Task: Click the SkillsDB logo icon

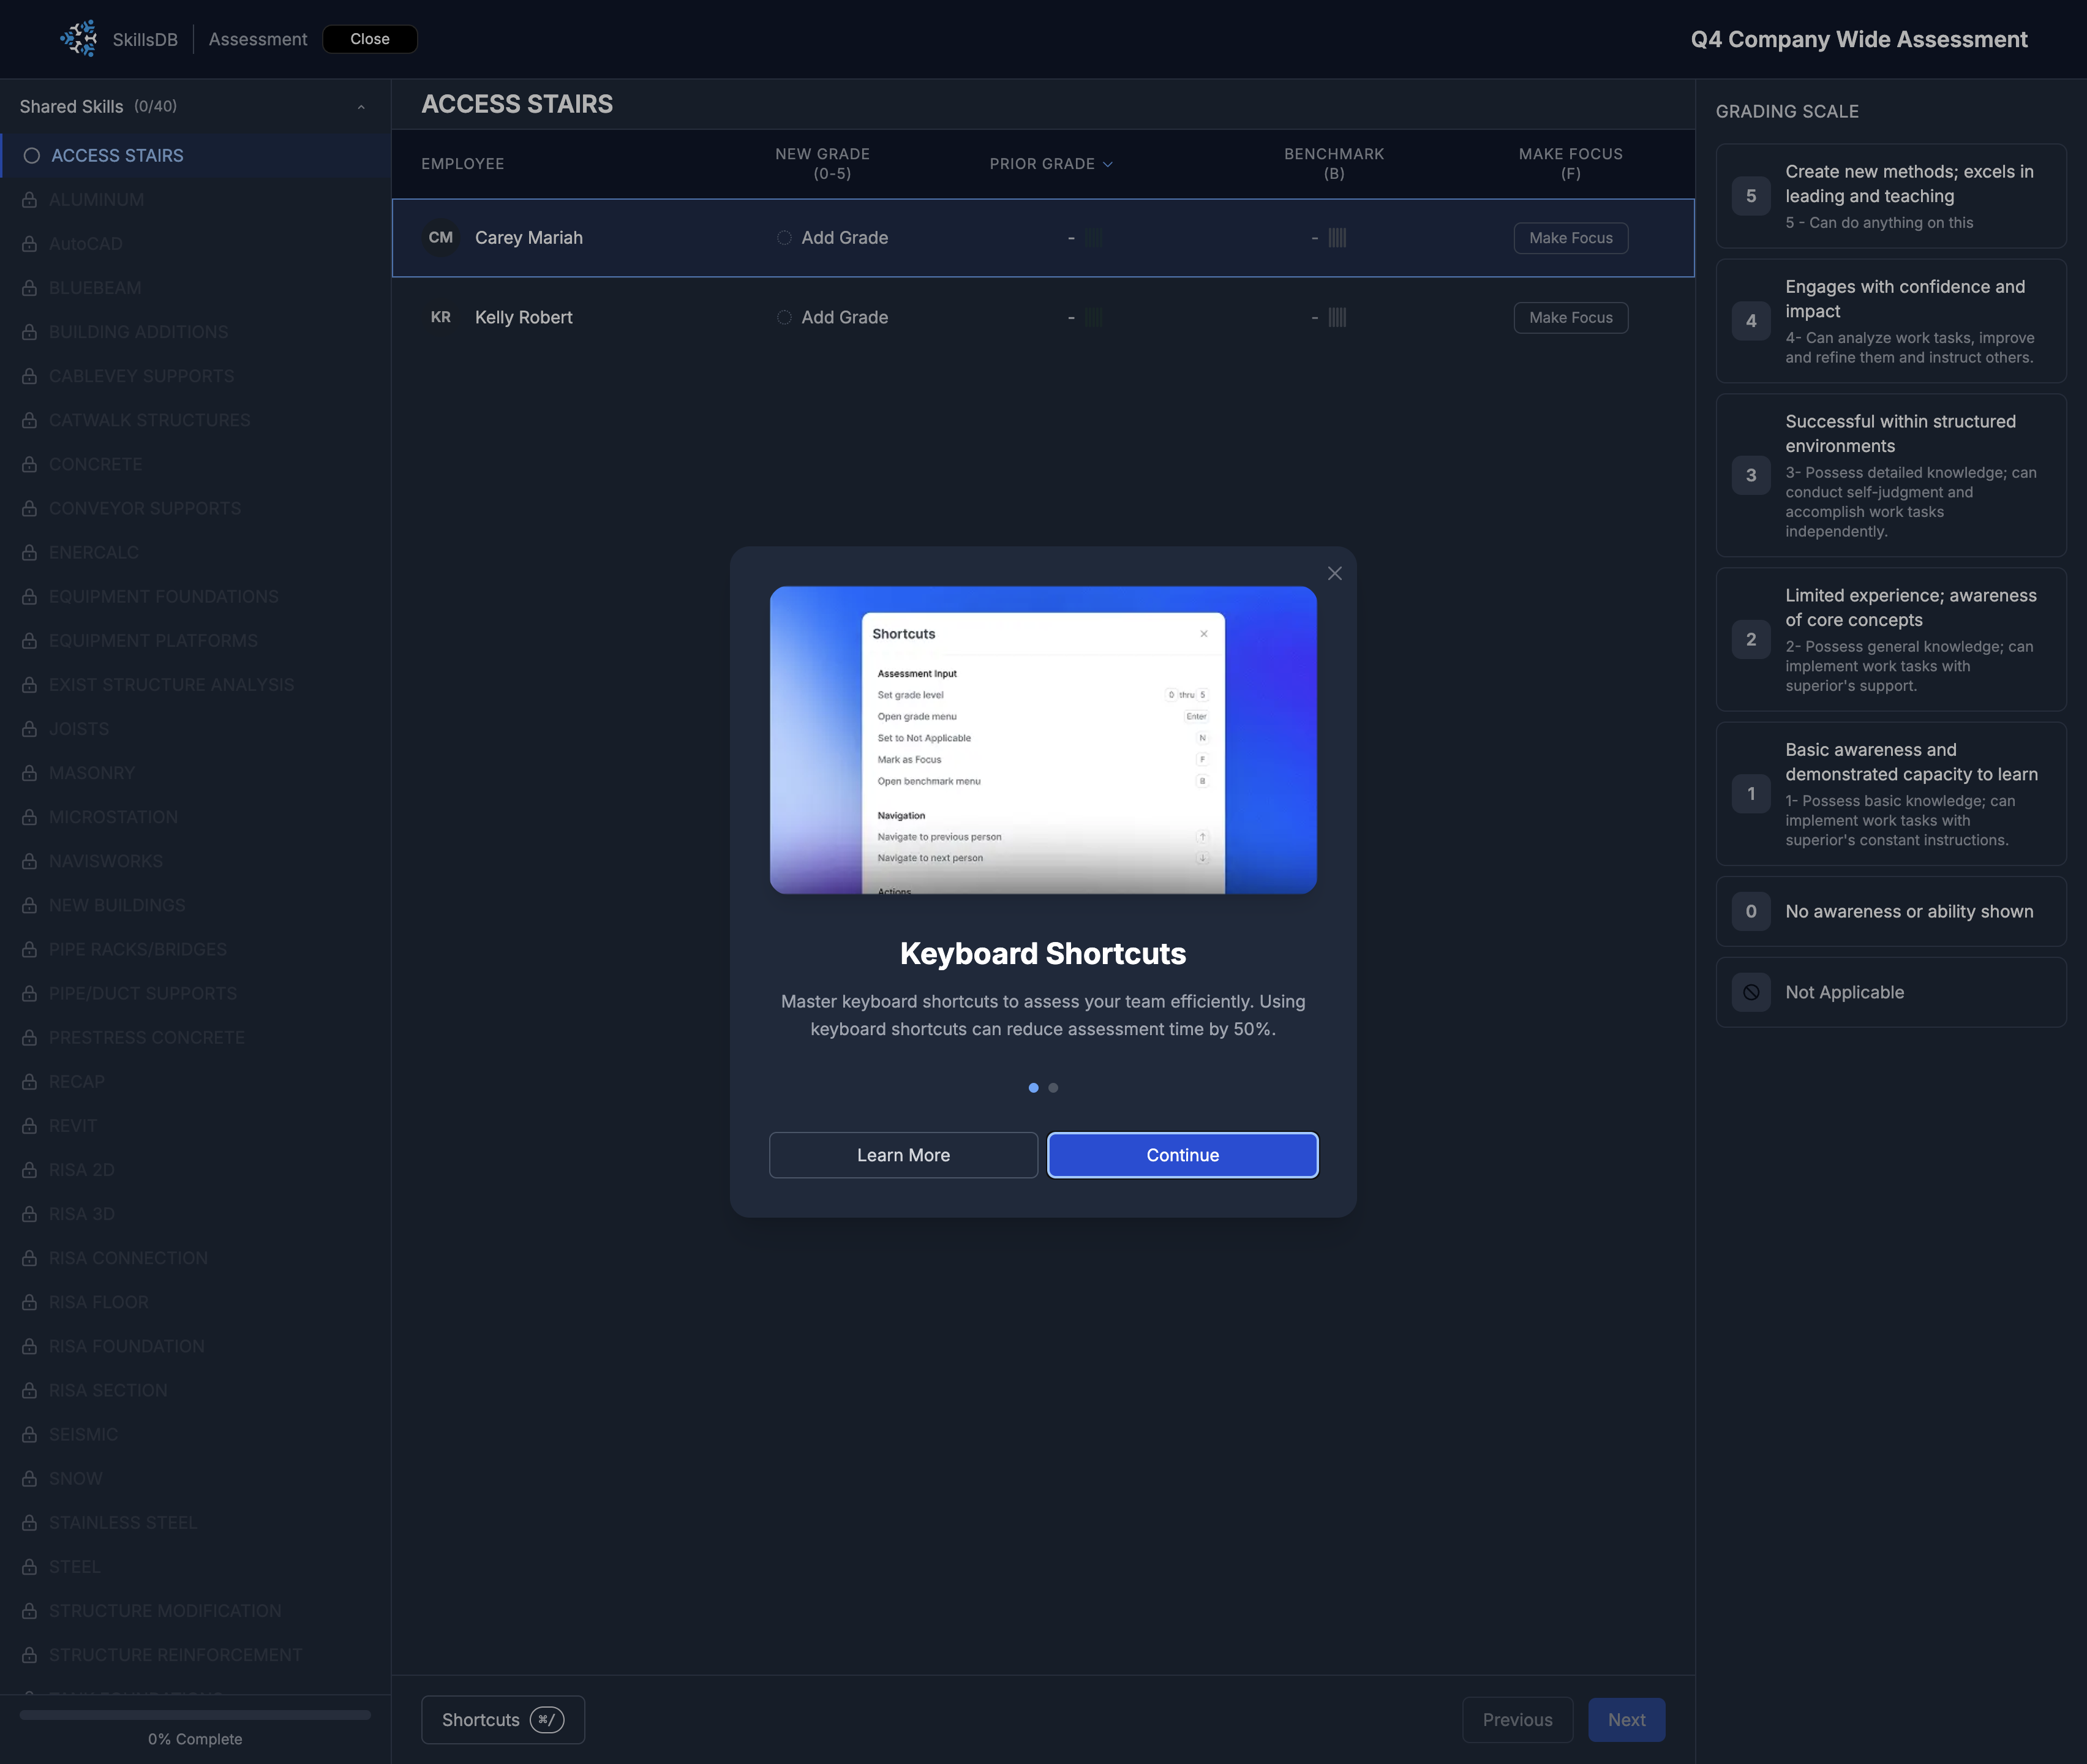Action: click(78, 39)
